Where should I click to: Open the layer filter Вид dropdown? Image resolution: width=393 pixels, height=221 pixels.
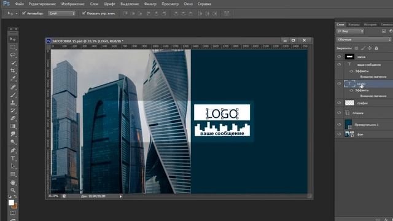(350, 31)
